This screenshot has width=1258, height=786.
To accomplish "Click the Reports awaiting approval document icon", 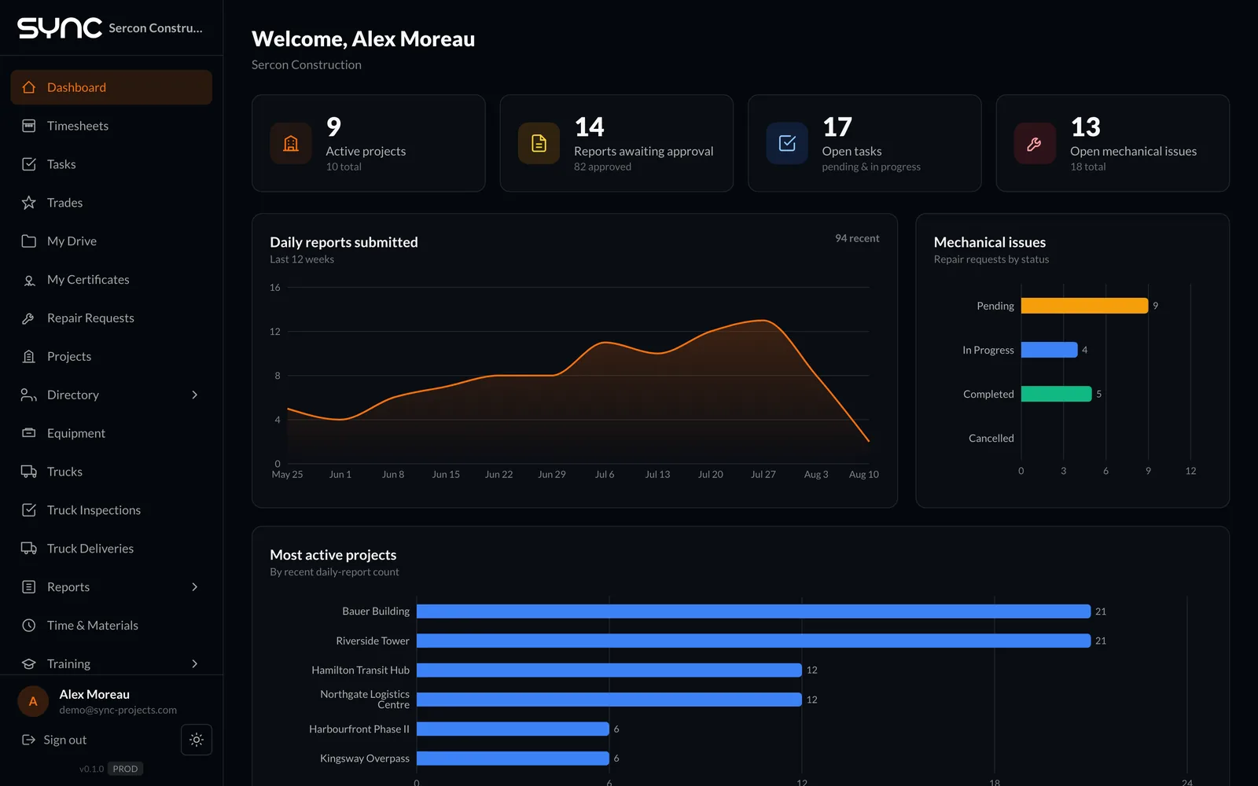I will point(539,143).
